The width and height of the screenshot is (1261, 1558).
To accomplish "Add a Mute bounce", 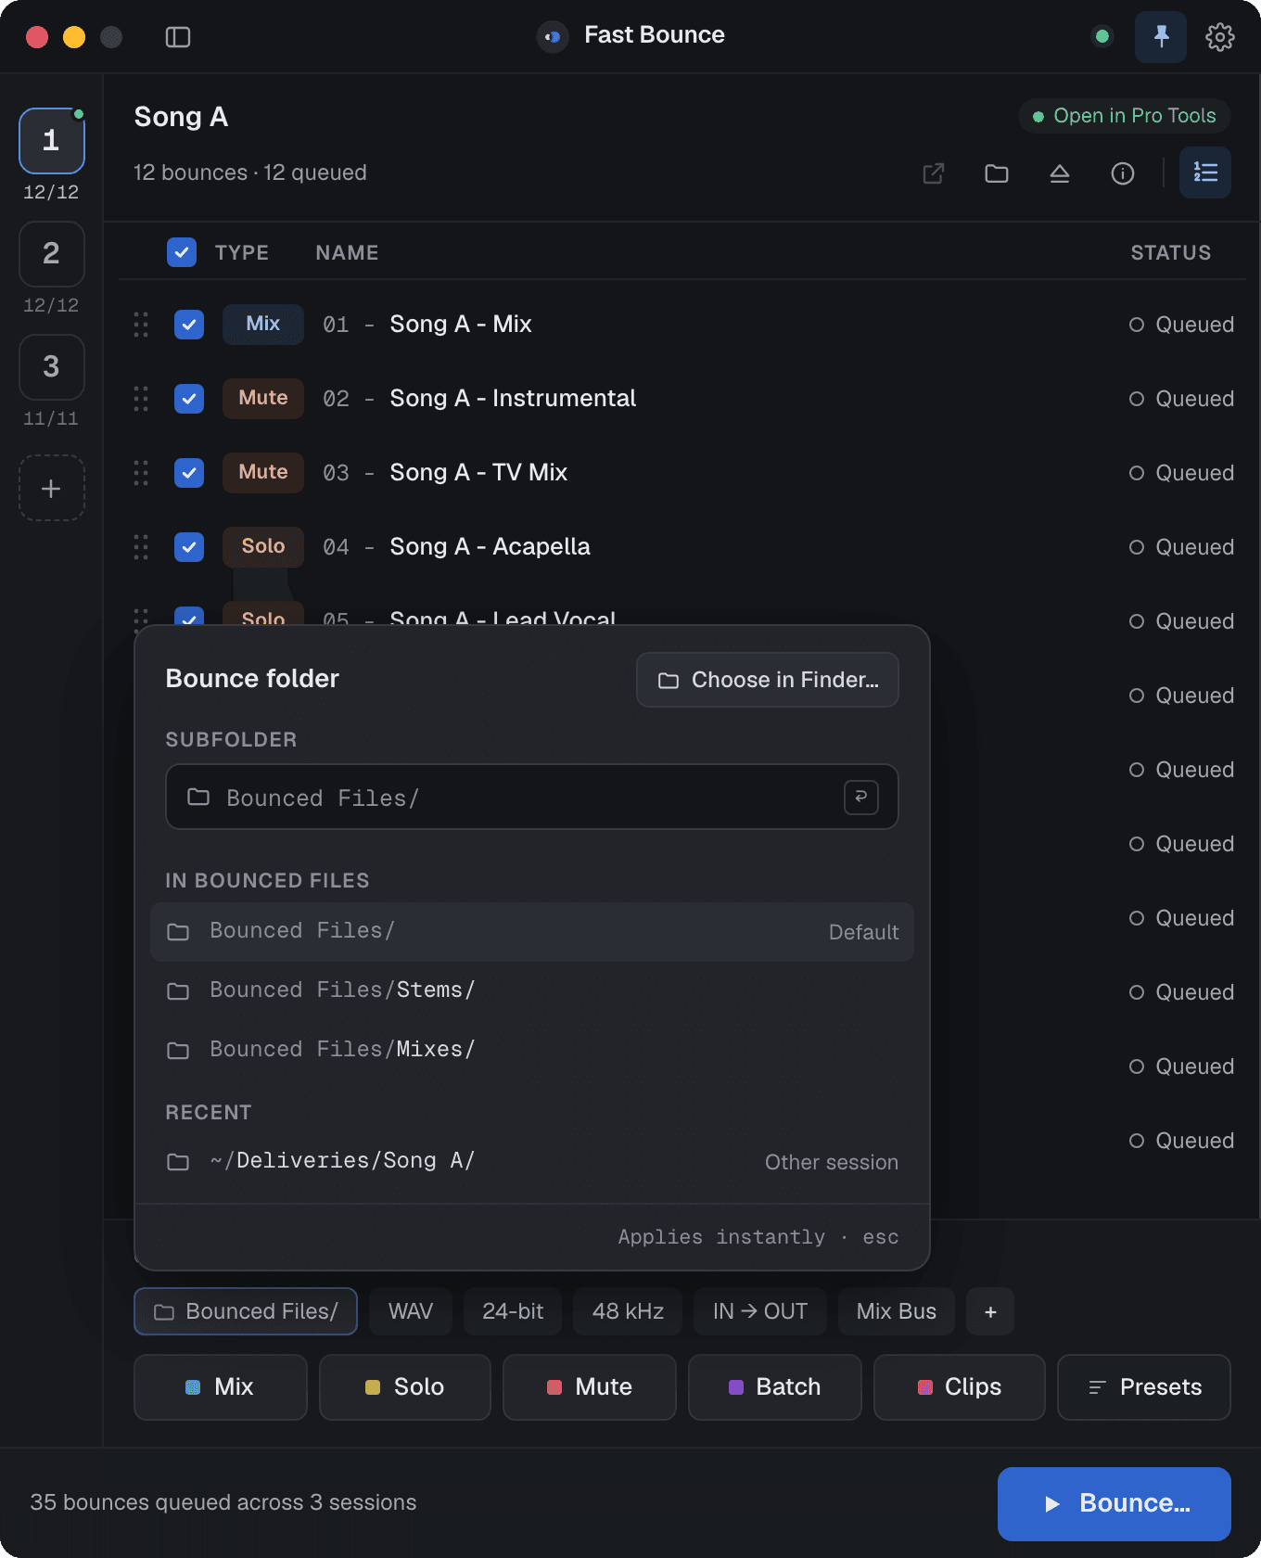I will pos(590,1387).
